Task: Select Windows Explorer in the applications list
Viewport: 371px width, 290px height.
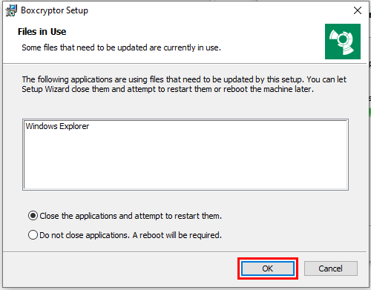Action: (x=57, y=126)
